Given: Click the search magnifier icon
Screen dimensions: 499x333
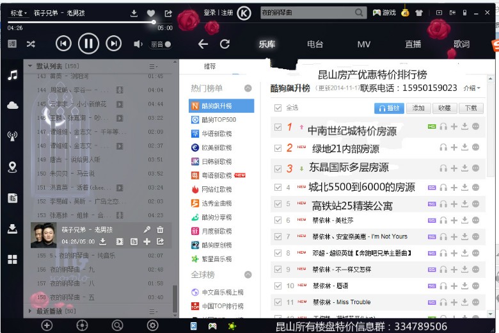Looking at the screenshot, I should coord(359,13).
